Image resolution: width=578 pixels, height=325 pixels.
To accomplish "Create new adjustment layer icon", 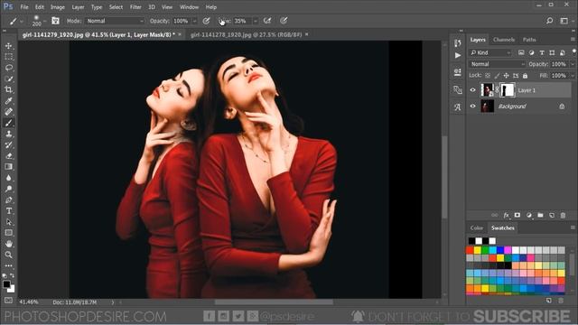I will (529, 215).
